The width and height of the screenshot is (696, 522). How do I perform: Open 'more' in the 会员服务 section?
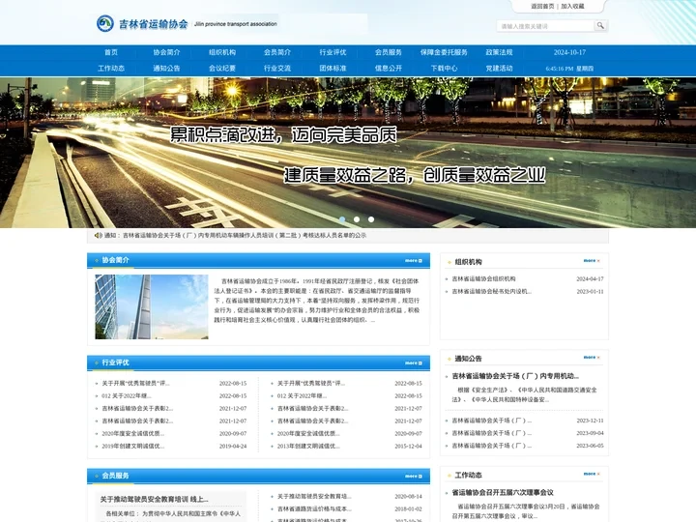413,476
